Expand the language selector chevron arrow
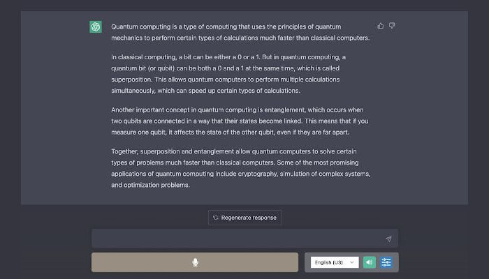Image resolution: width=489 pixels, height=279 pixels. (351, 262)
